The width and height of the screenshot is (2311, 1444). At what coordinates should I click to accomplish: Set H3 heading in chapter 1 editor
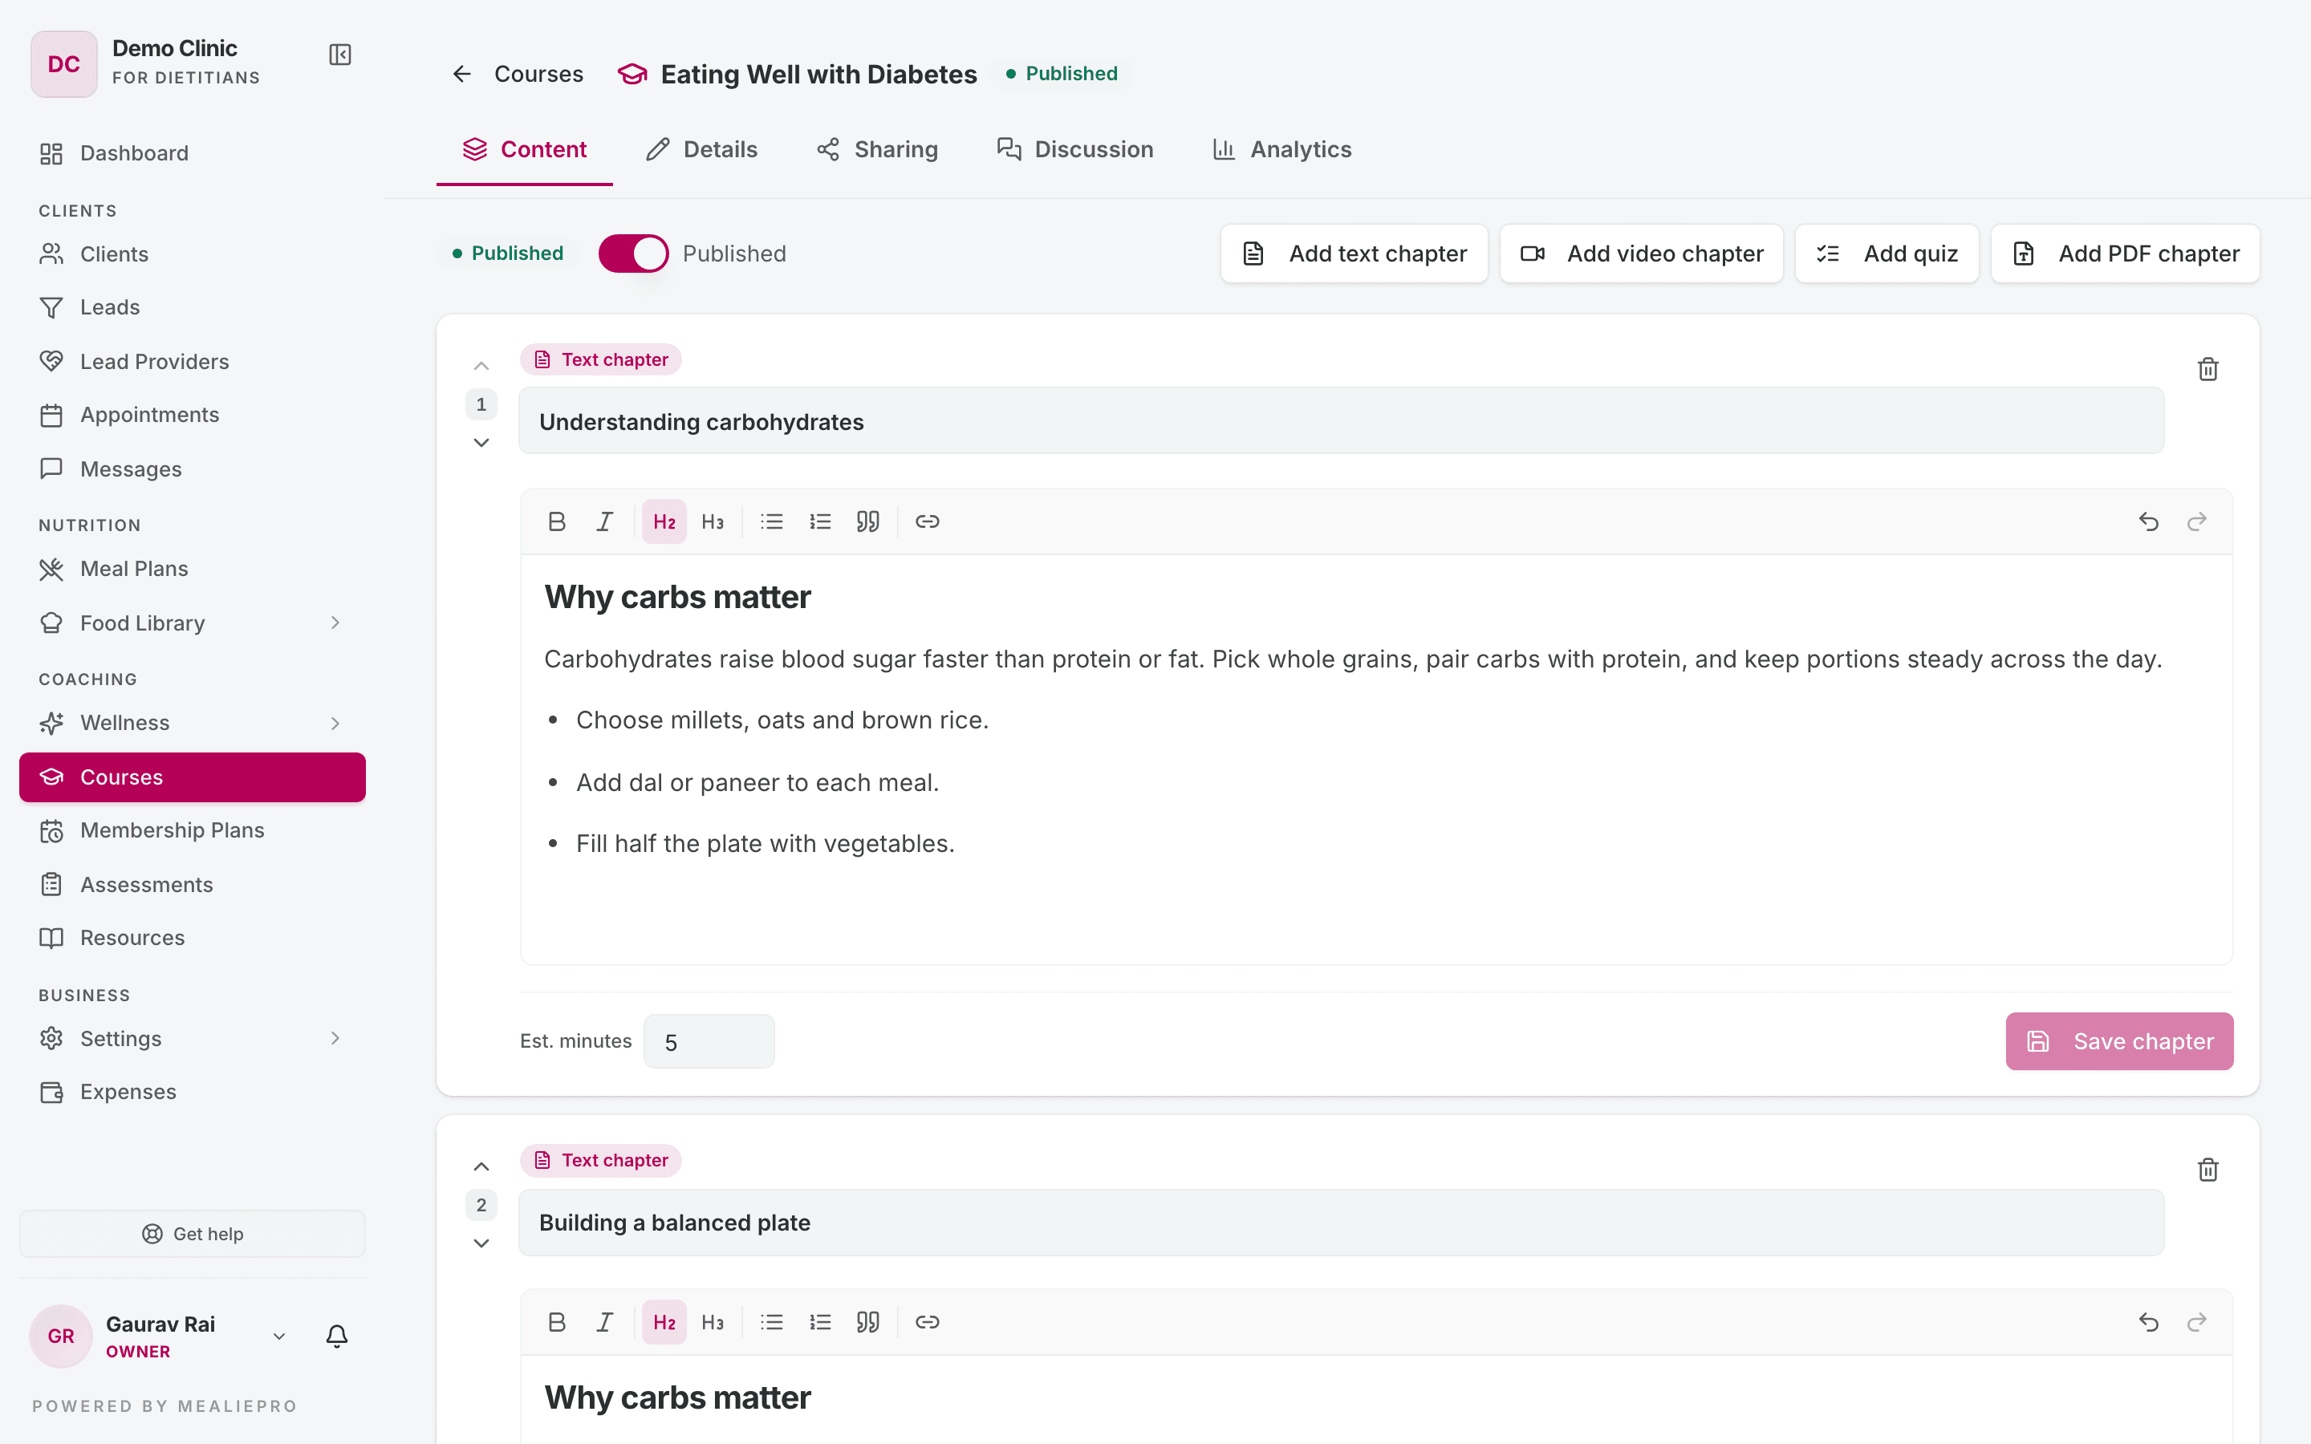713,521
